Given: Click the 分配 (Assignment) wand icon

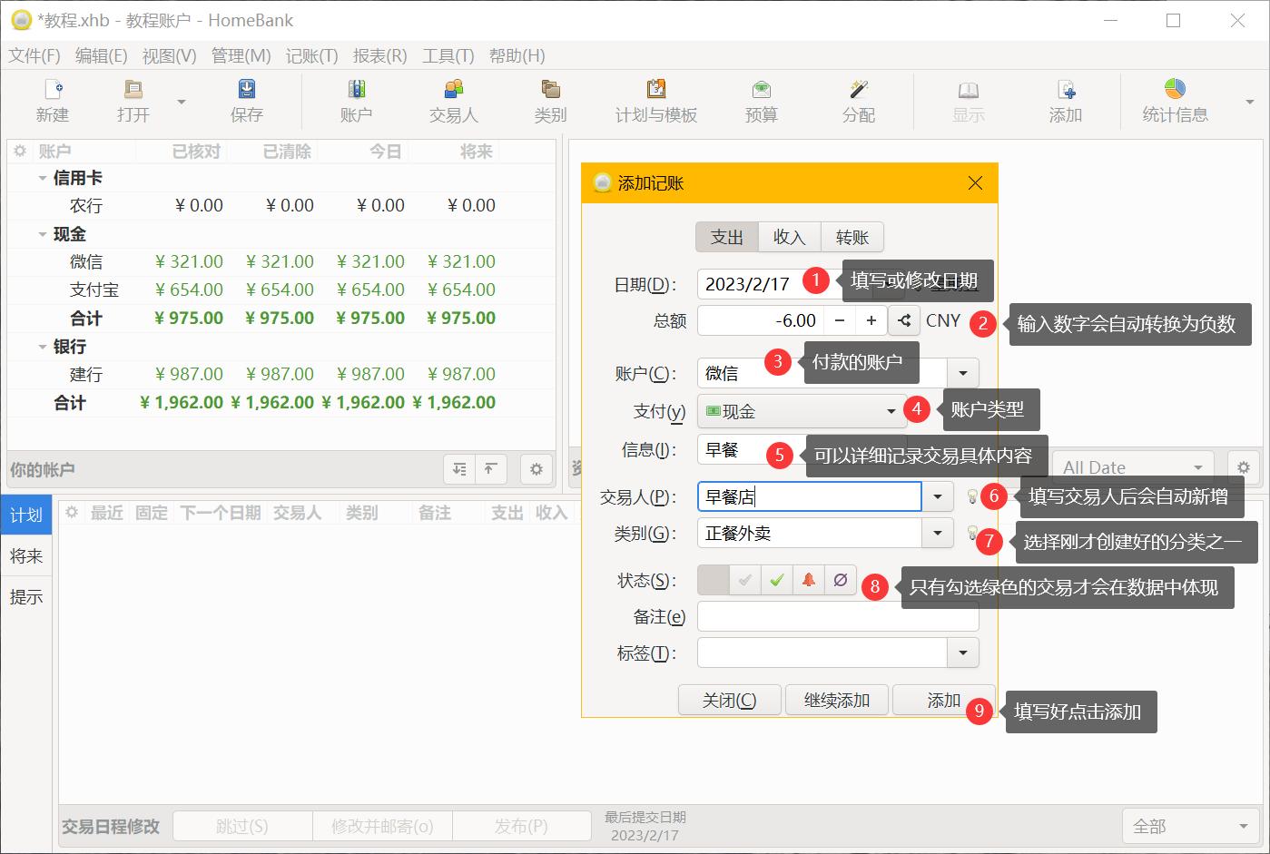Looking at the screenshot, I should (858, 100).
